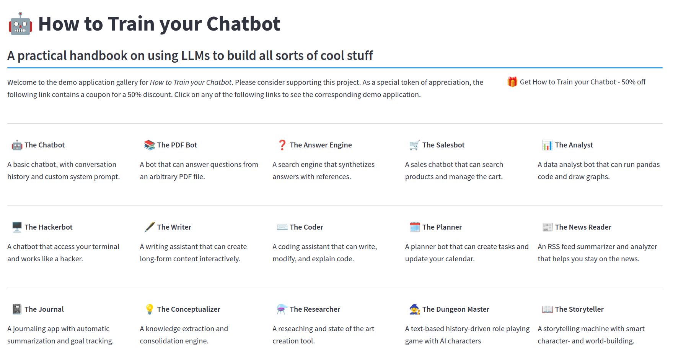673x361 pixels.
Task: Click the shopping cart icon for The Salesbot
Action: 414,145
